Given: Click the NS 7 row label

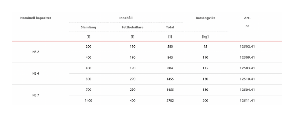Looking at the screenshot, I should (x=36, y=95).
